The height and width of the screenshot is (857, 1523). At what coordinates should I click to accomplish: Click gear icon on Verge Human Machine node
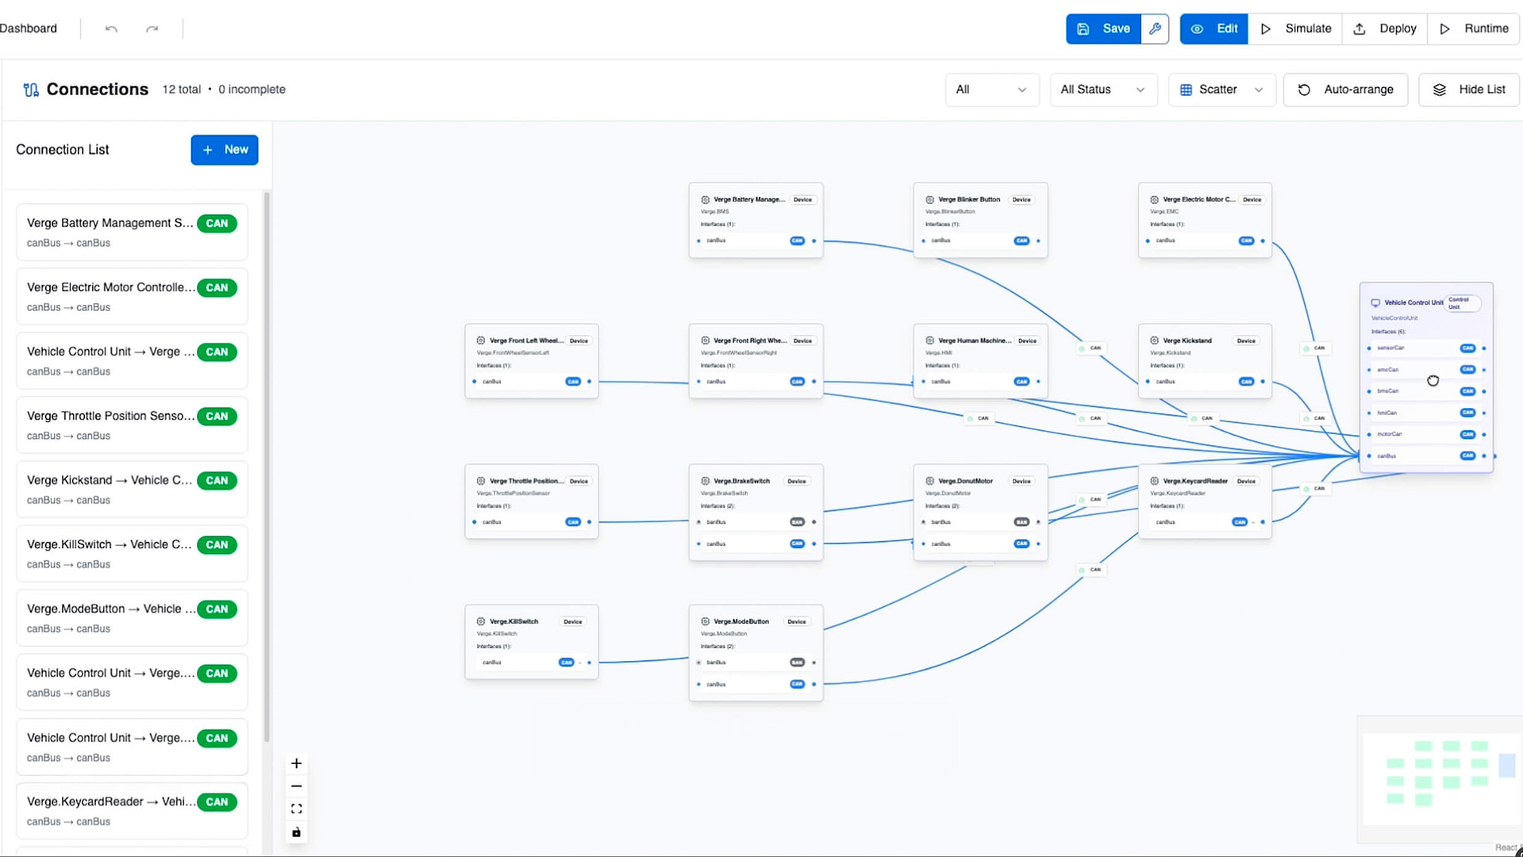pos(929,340)
